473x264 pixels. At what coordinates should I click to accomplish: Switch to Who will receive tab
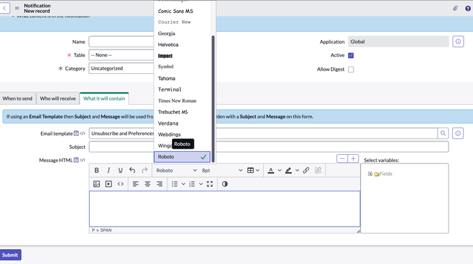coord(58,98)
